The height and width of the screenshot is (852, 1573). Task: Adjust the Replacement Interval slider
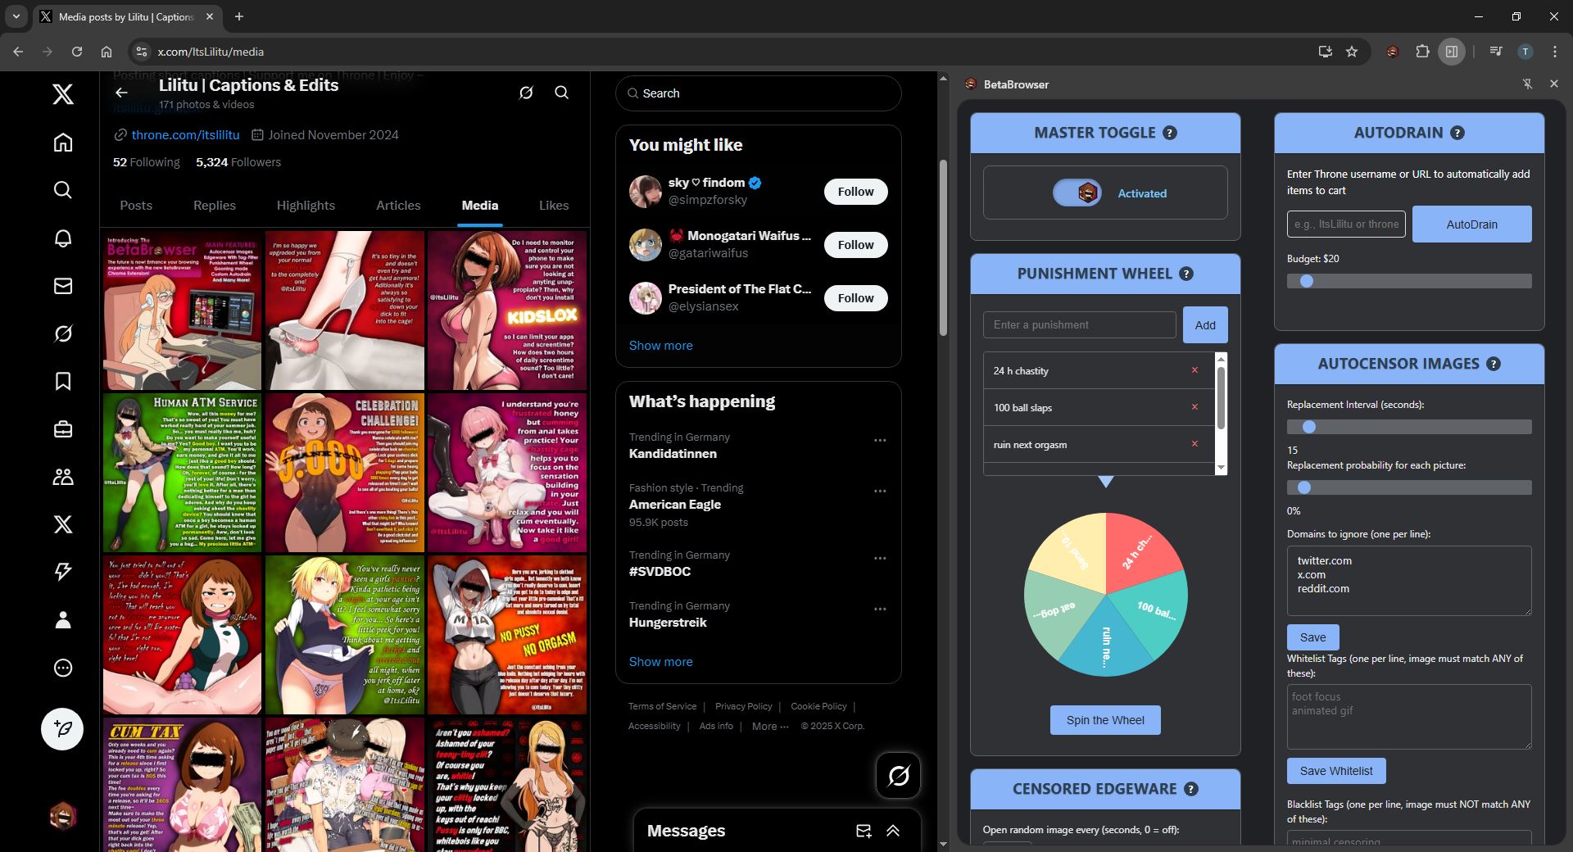coord(1408,427)
